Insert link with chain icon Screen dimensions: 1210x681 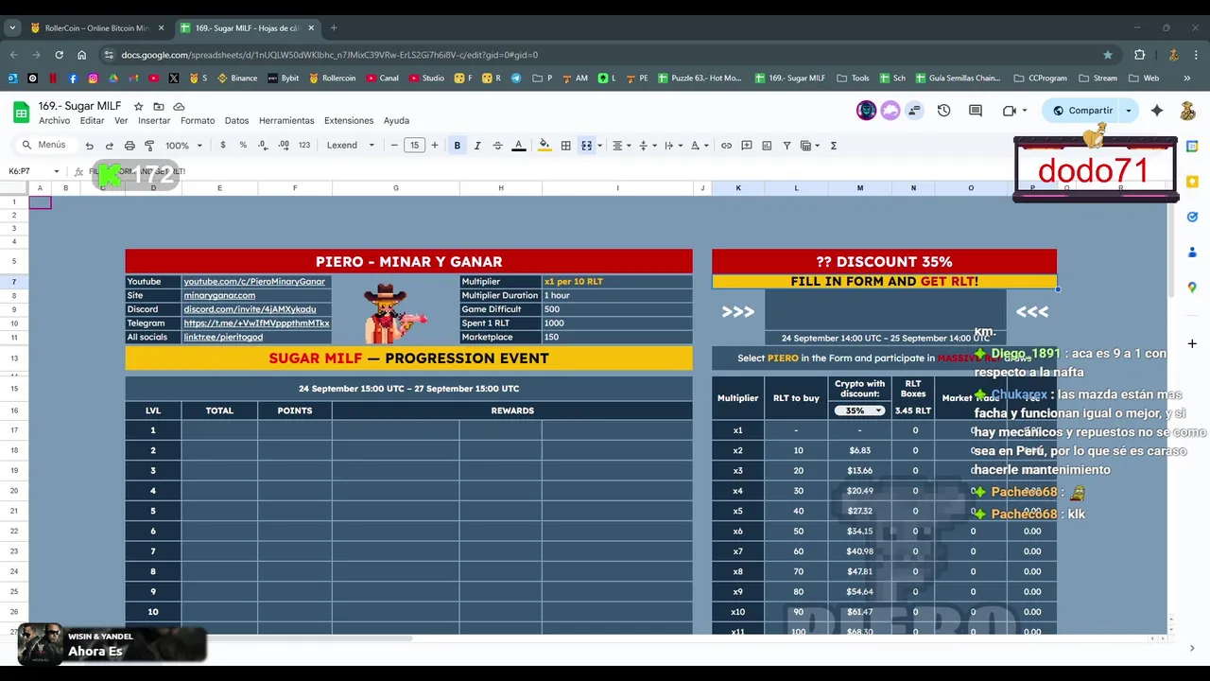pyautogui.click(x=726, y=146)
